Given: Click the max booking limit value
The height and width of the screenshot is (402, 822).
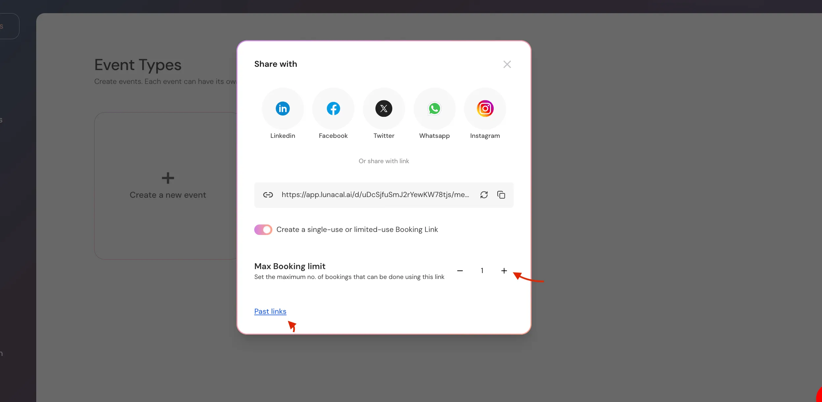Looking at the screenshot, I should pyautogui.click(x=482, y=271).
